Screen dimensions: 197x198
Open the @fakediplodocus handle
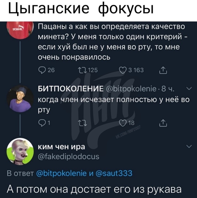[x=69, y=157]
